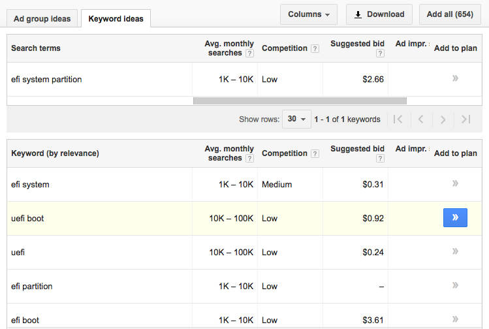Sort by Keyword (by relevance) header

(x=55, y=153)
